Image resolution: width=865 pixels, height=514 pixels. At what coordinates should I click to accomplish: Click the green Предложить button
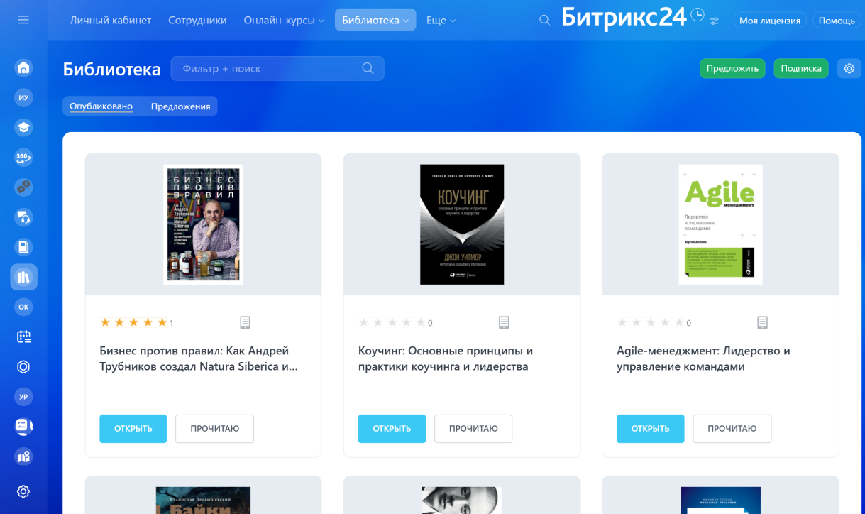[732, 68]
